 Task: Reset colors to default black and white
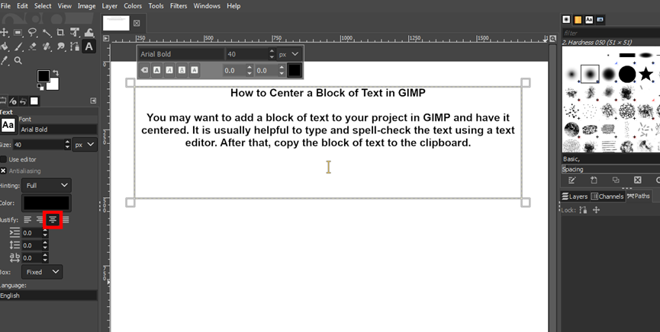40,87
